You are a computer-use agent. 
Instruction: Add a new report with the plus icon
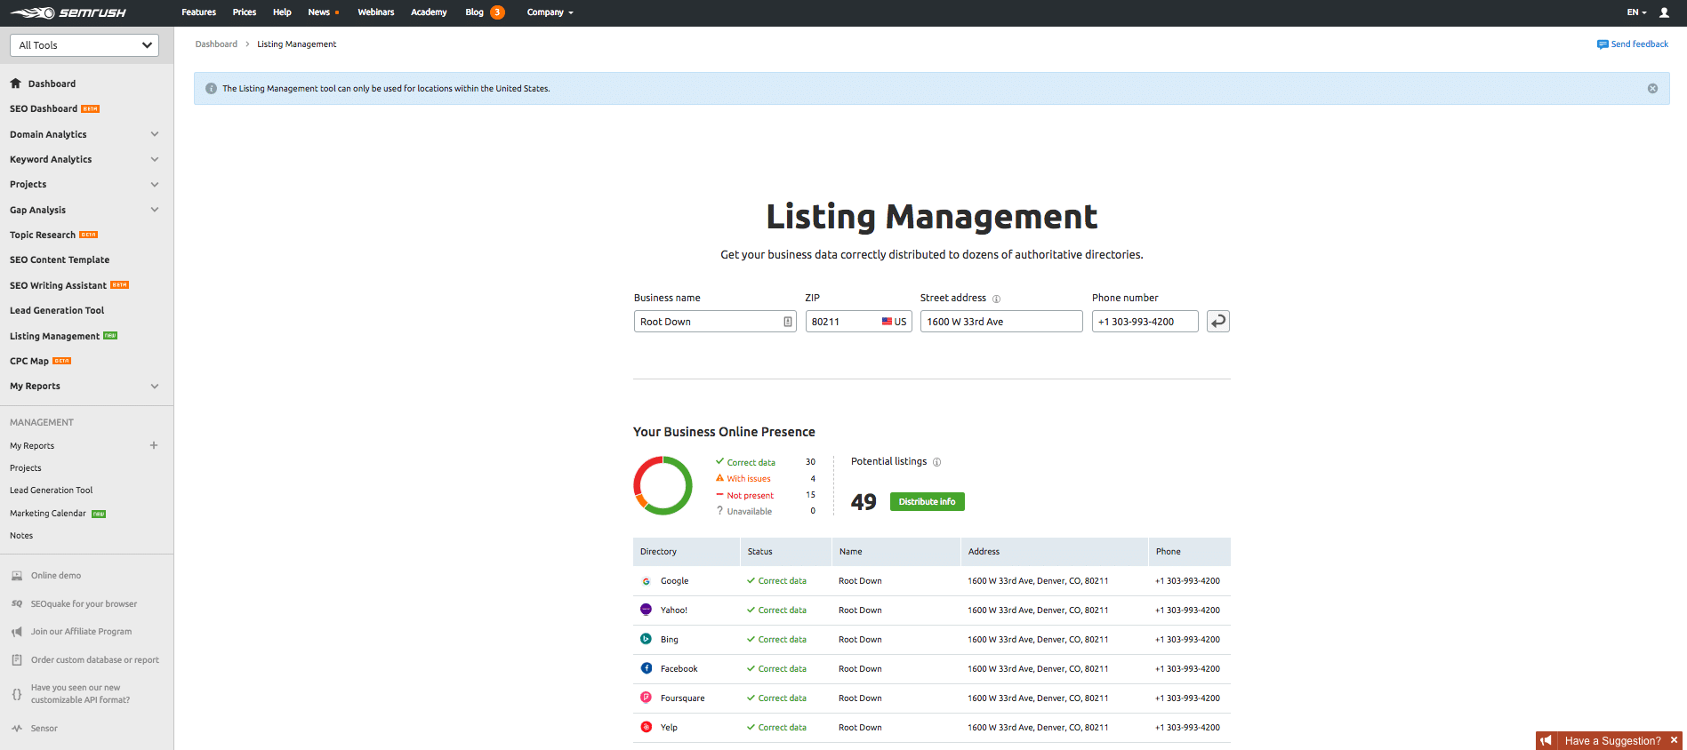(154, 445)
